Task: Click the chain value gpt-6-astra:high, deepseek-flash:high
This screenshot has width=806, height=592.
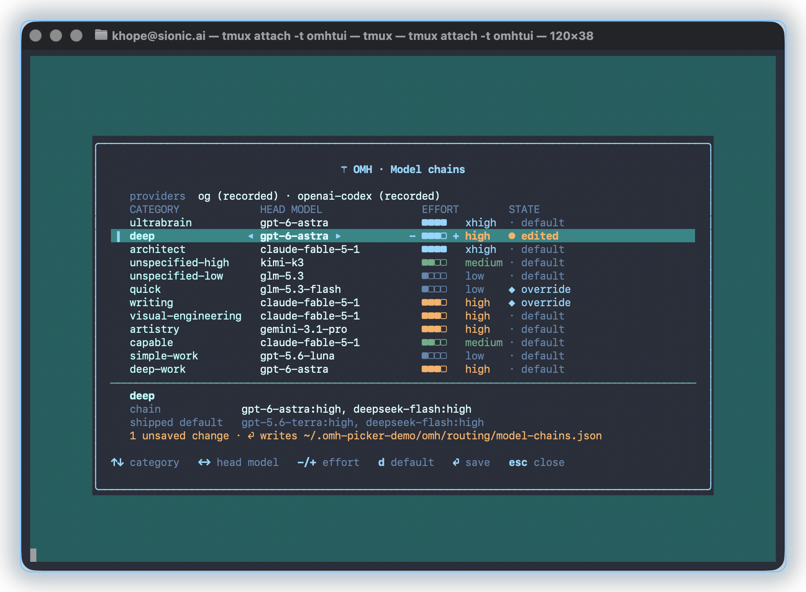Action: [356, 409]
